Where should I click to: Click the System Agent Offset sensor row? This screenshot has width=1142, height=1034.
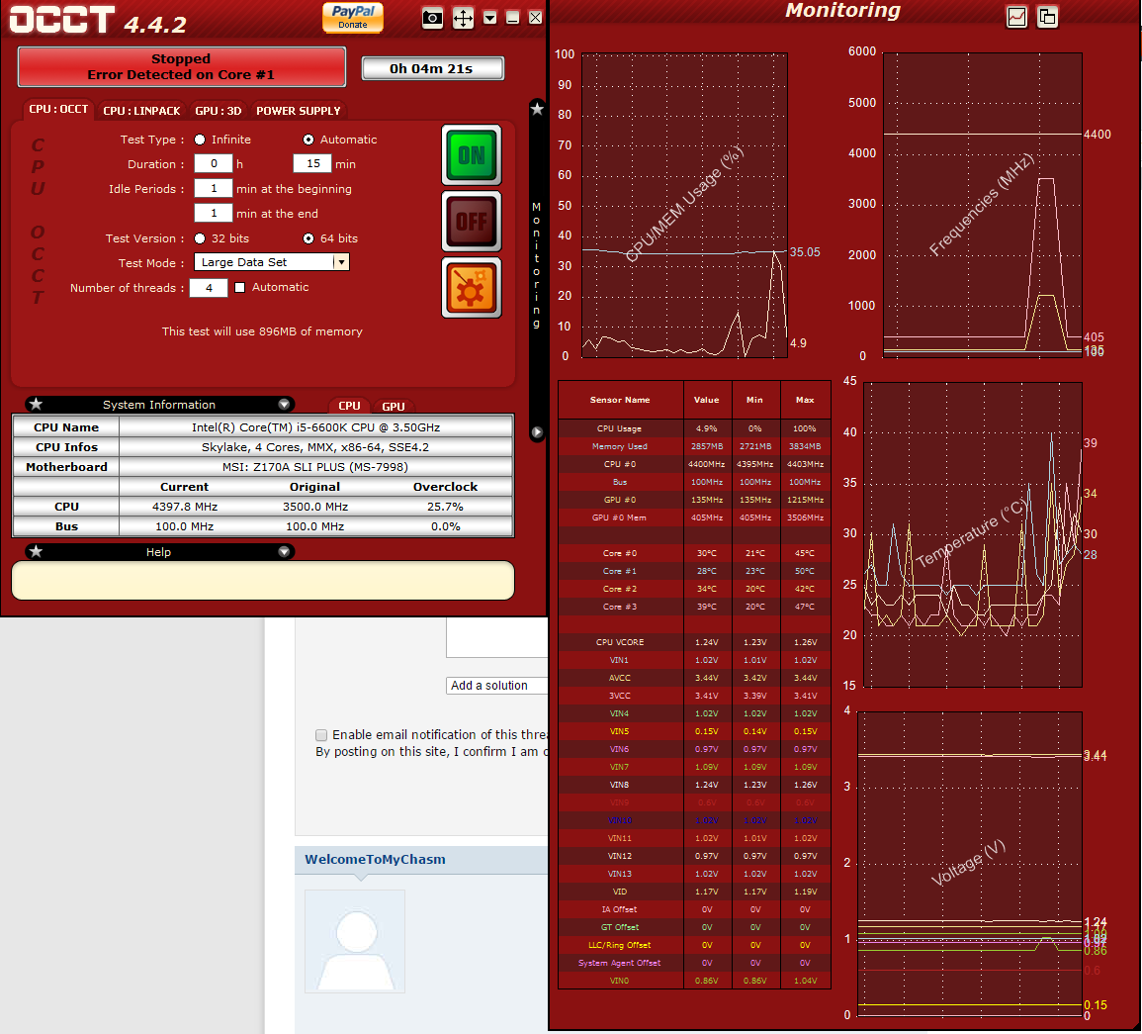point(694,963)
